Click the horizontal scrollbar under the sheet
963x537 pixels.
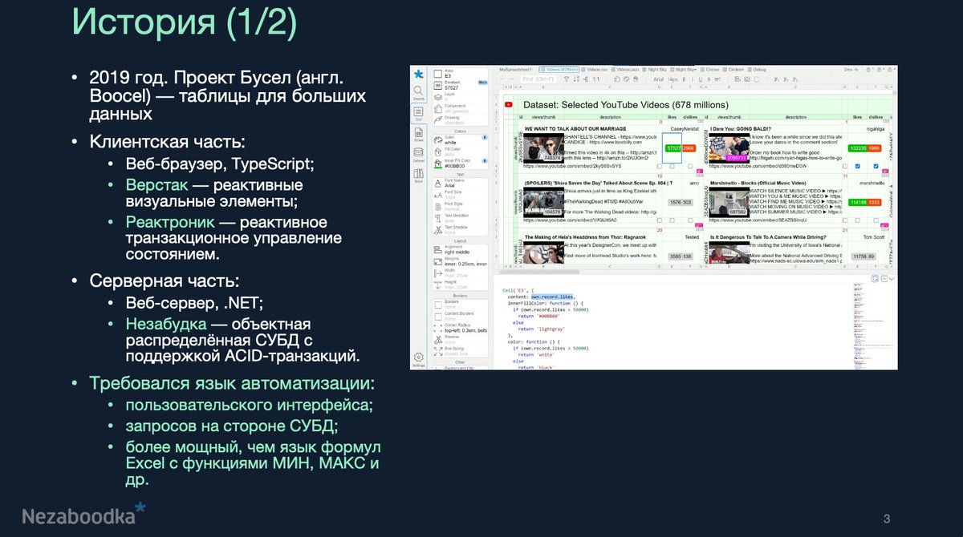pyautogui.click(x=539, y=272)
